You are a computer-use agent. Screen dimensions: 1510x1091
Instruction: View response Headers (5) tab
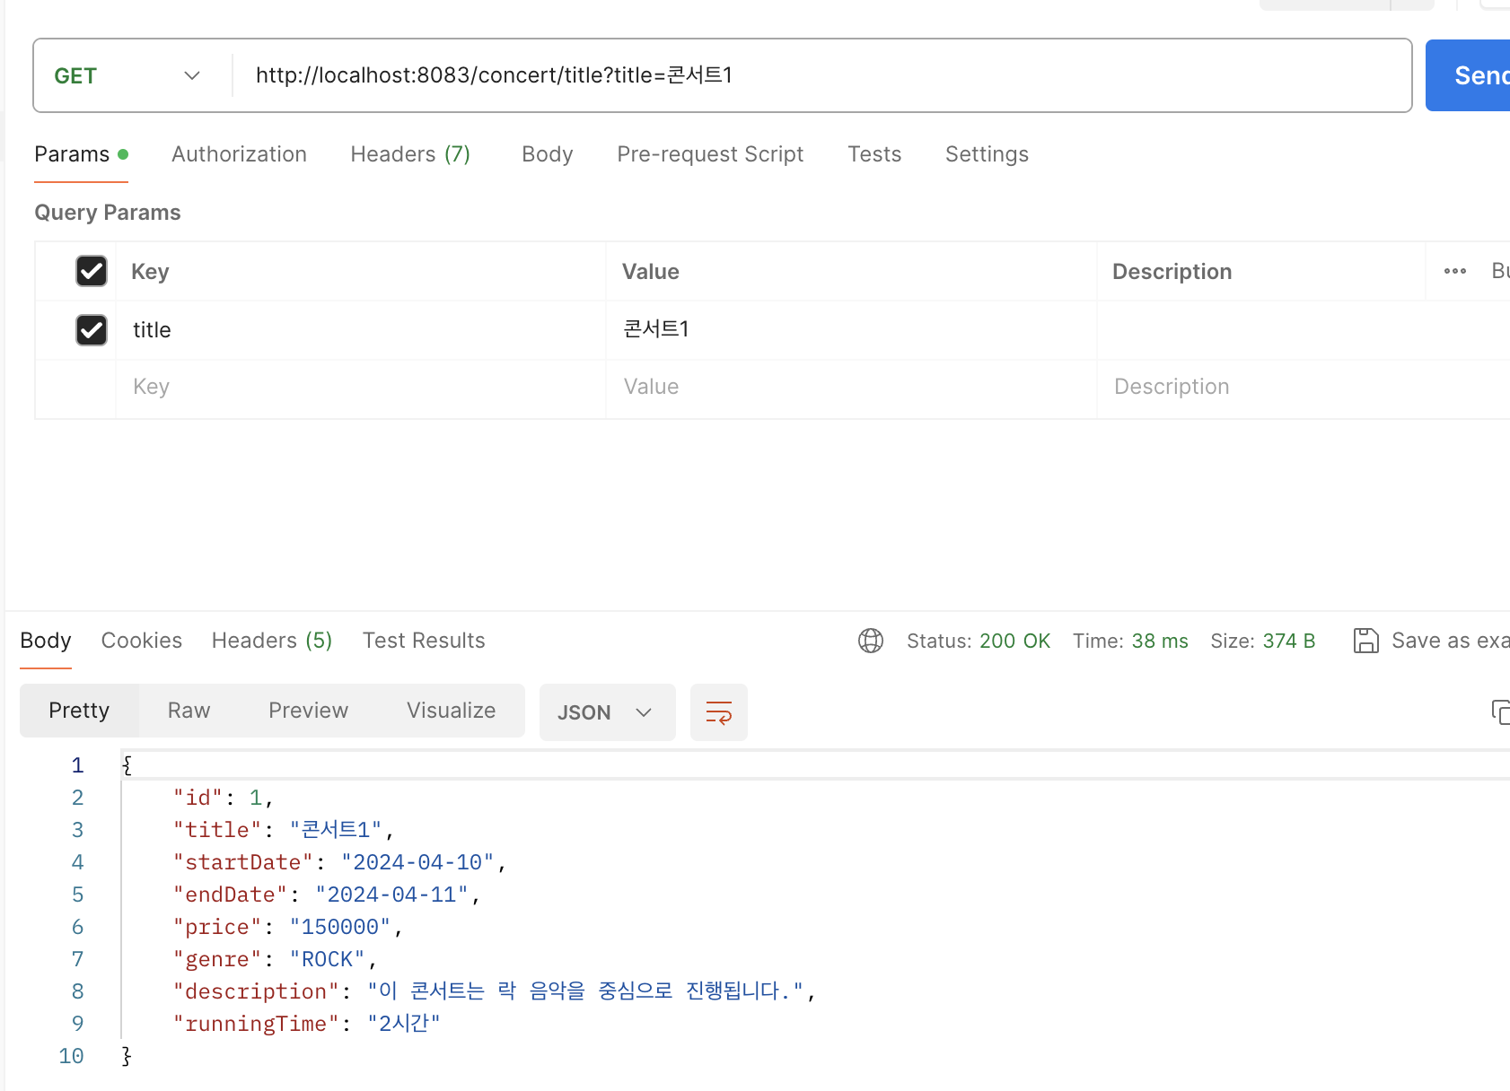coord(272,641)
